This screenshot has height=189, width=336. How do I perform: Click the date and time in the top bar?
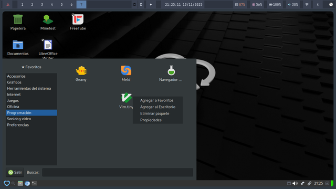pyautogui.click(x=183, y=5)
